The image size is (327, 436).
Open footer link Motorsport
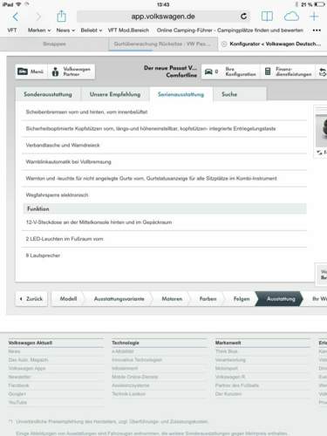(x=227, y=368)
